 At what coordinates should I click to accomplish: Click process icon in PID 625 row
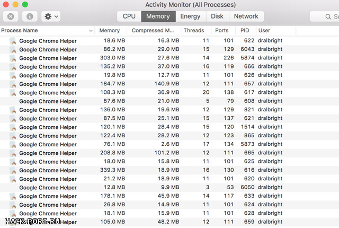point(13,162)
